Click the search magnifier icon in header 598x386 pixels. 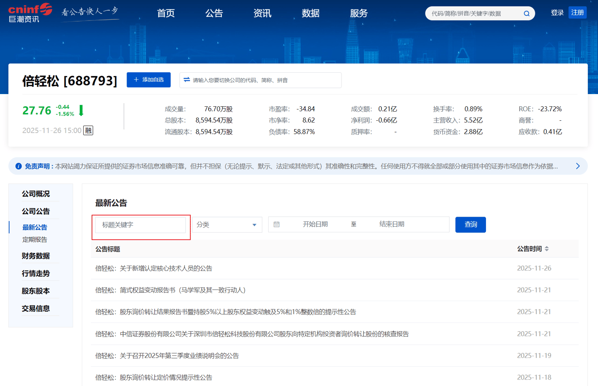pyautogui.click(x=527, y=14)
